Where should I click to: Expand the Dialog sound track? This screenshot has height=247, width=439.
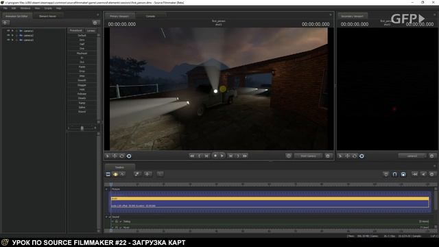click(112, 221)
